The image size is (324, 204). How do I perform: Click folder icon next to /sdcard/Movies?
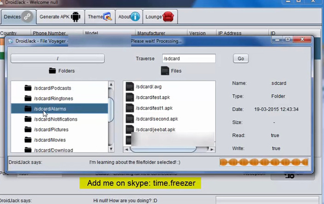(x=28, y=140)
